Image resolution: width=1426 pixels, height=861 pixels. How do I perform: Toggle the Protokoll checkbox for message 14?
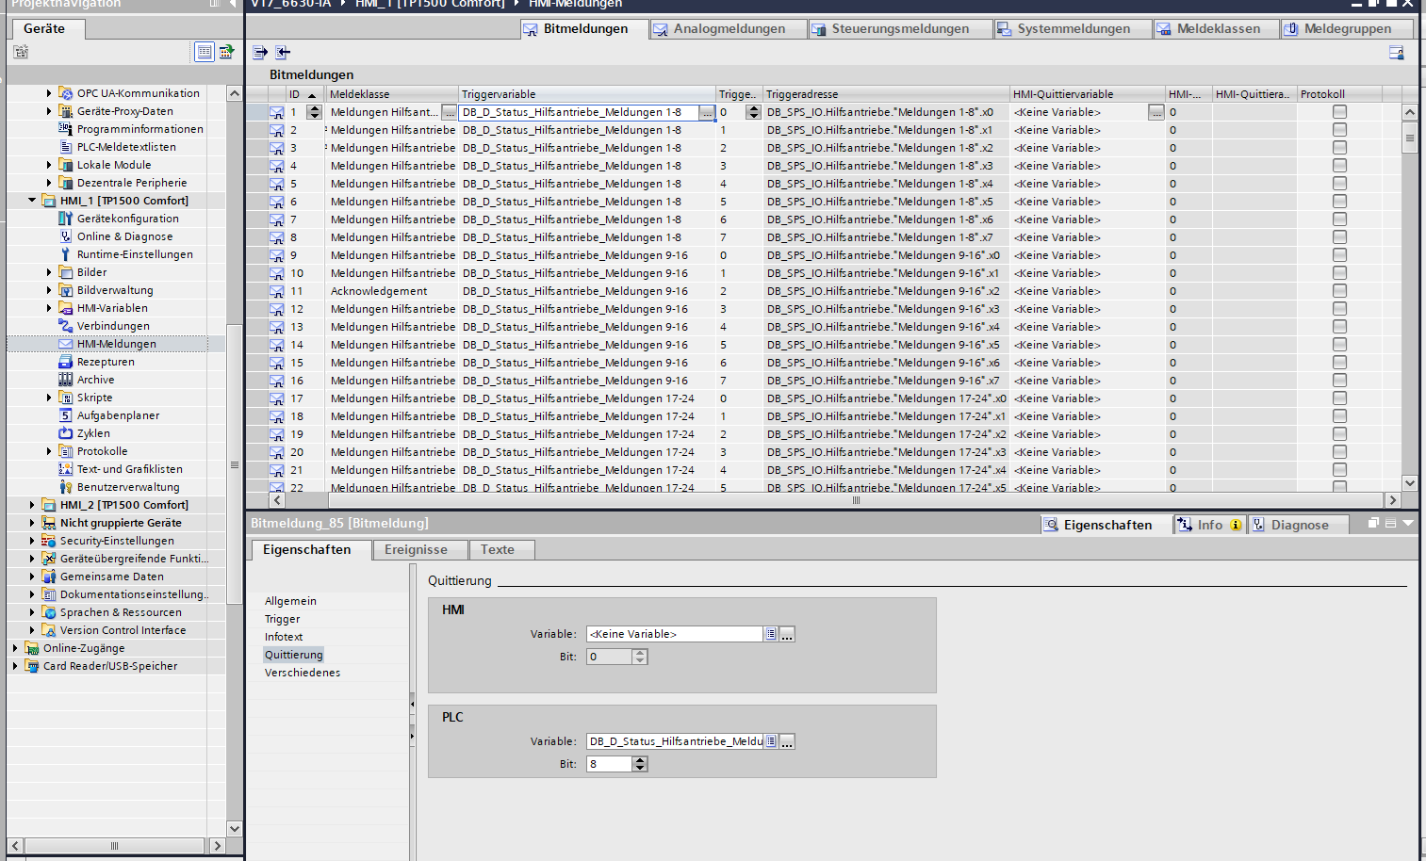pyautogui.click(x=1339, y=345)
